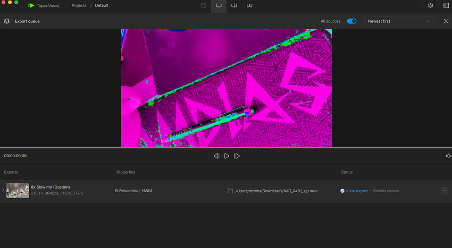Click the Export queue layers icon
The width and height of the screenshot is (452, 248).
coord(6,21)
